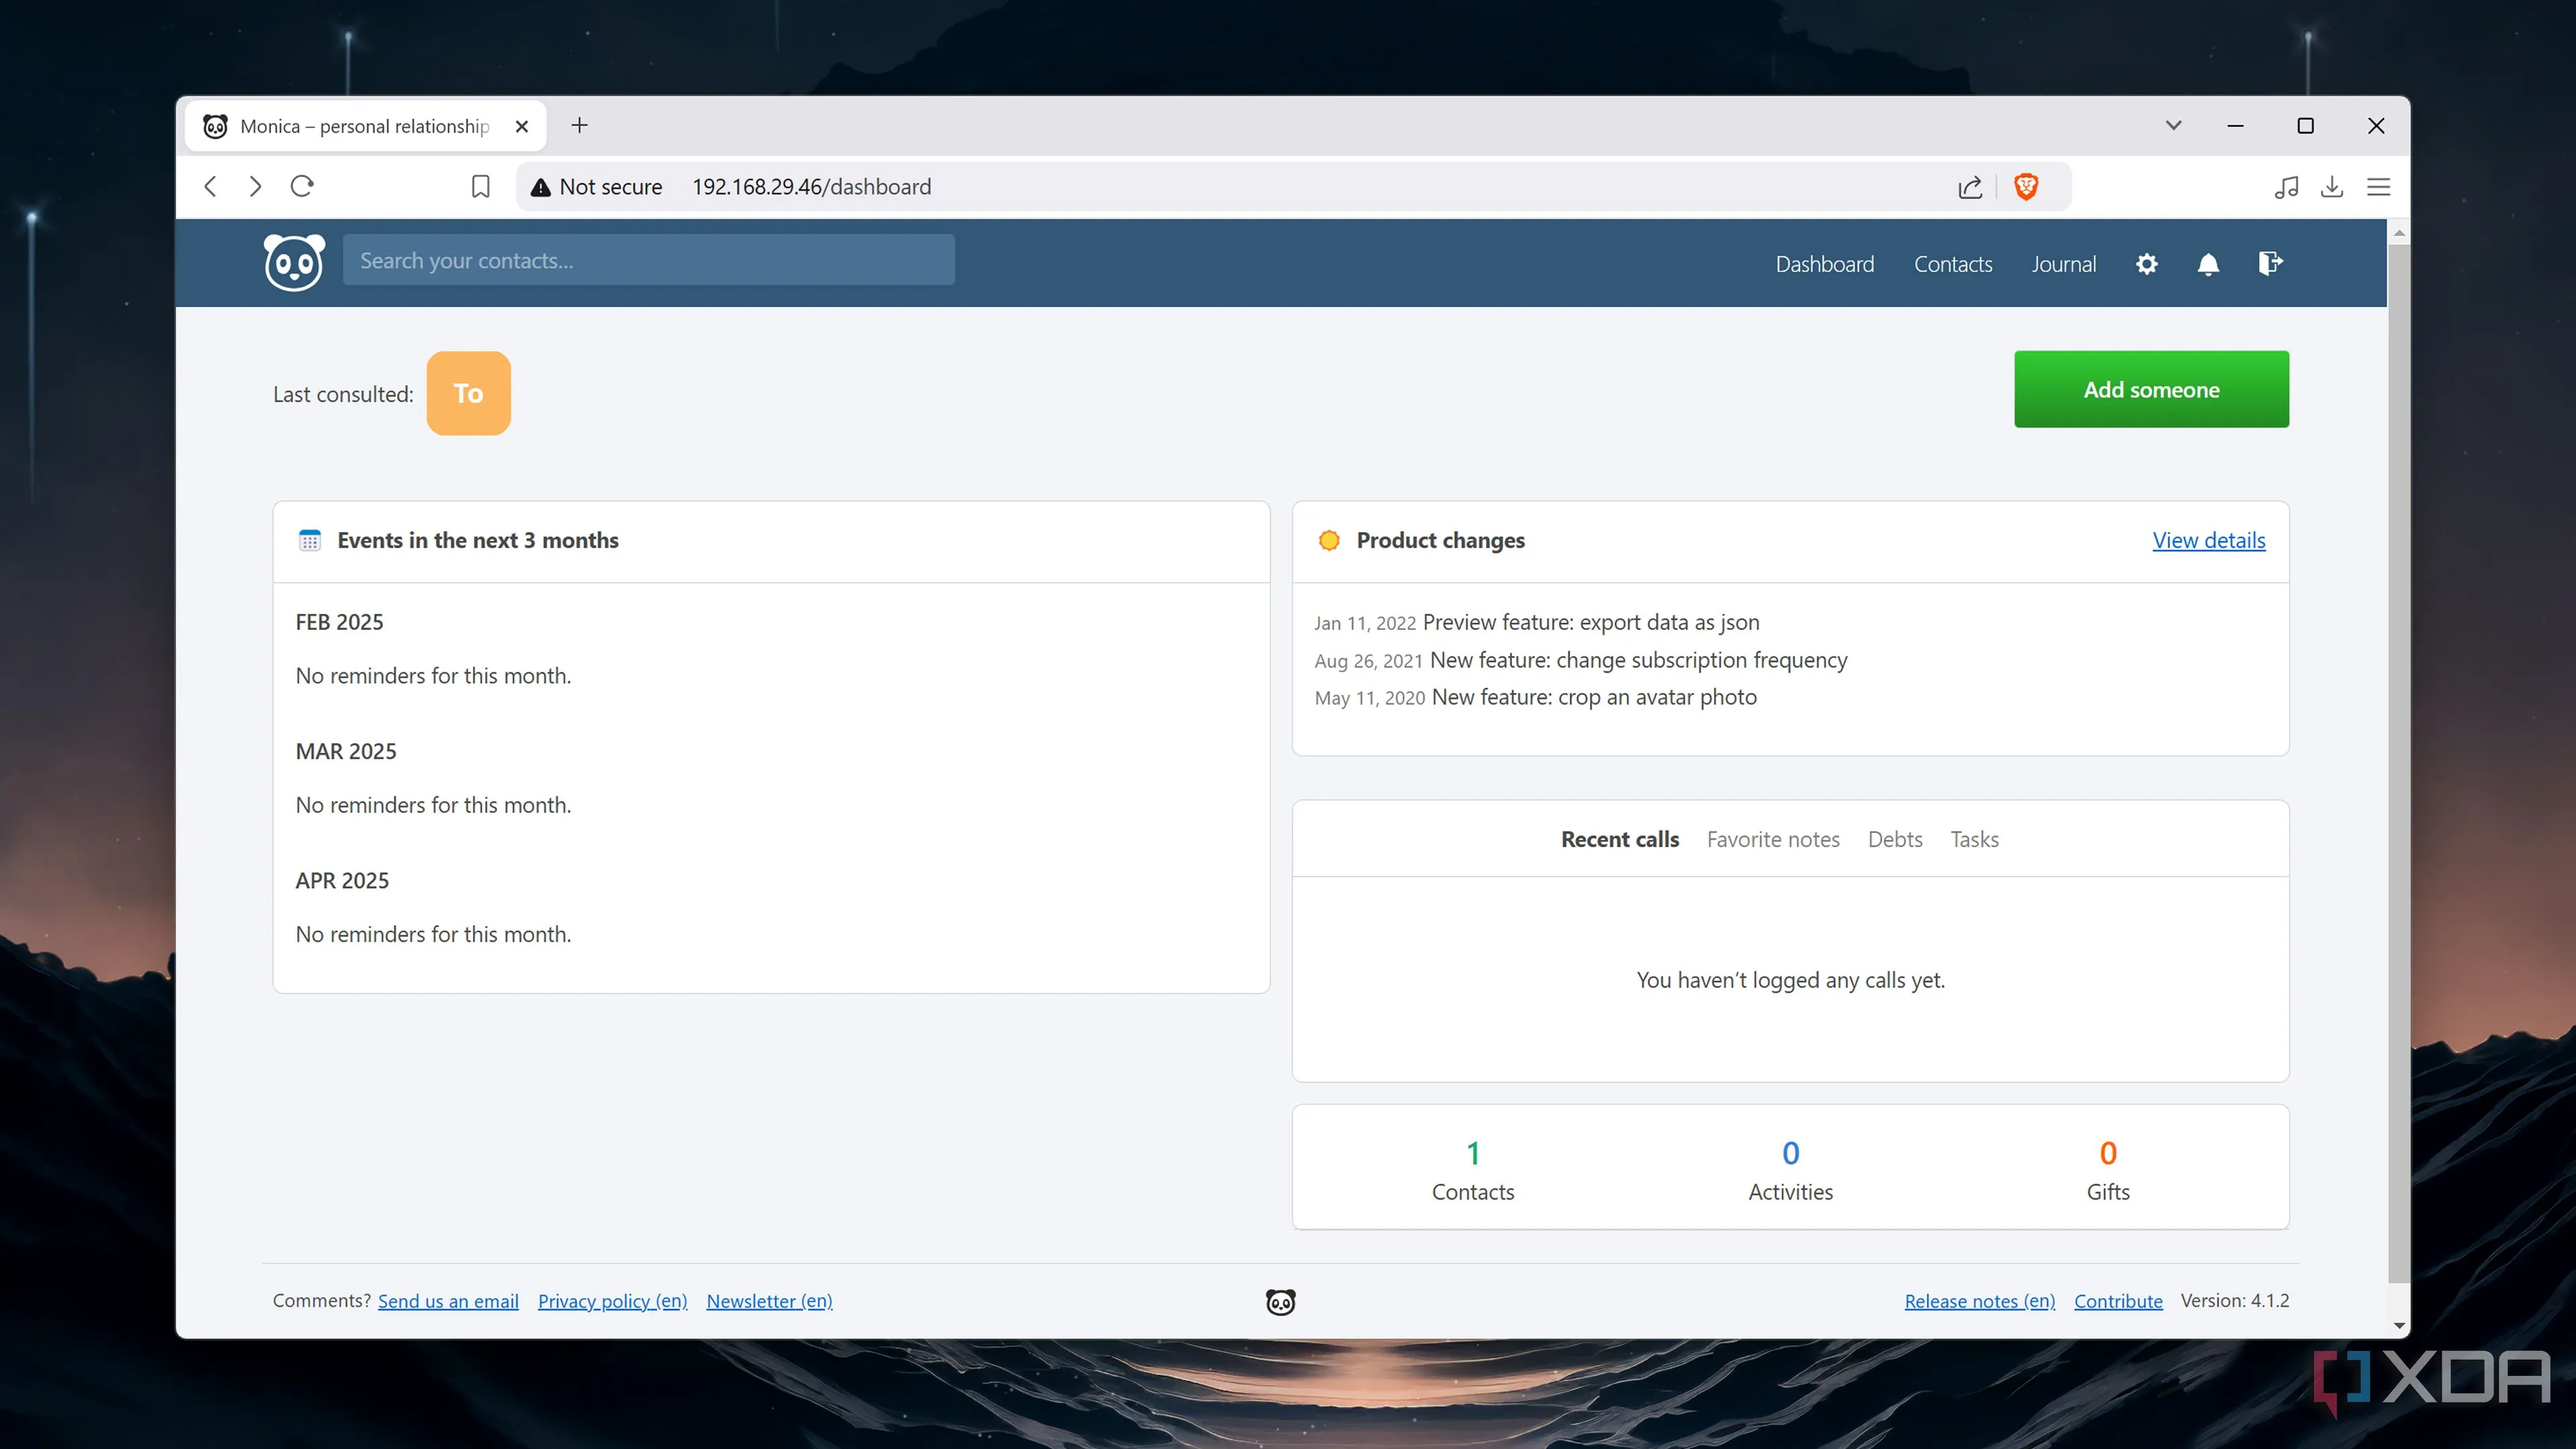Click the Monica tab favicon
The image size is (2576, 1449).
tap(215, 126)
